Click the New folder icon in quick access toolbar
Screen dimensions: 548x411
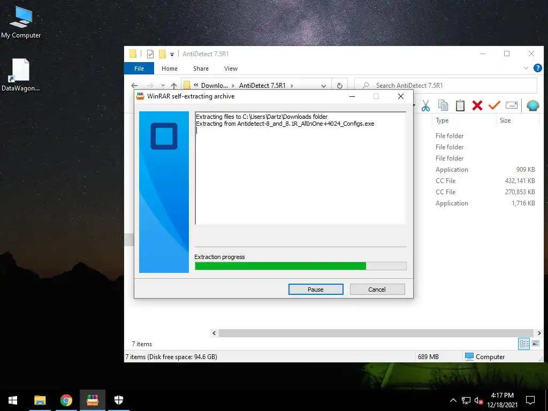(x=162, y=54)
